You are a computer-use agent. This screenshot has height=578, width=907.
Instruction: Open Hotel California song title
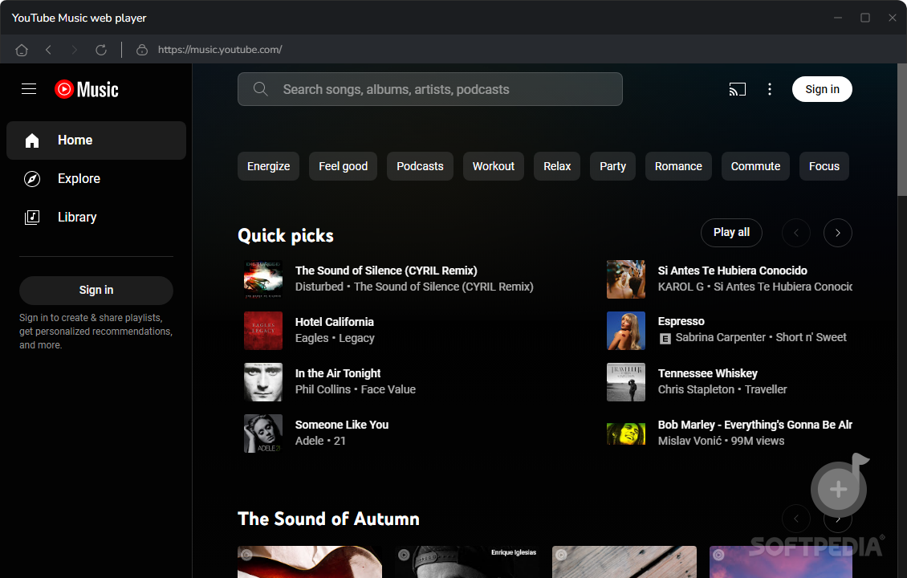335,322
